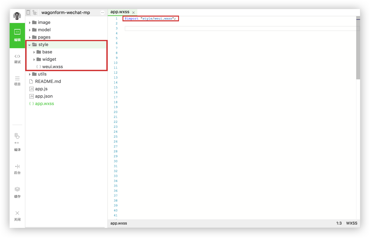
Task: Click the document icon of README.md
Action: 31,82
